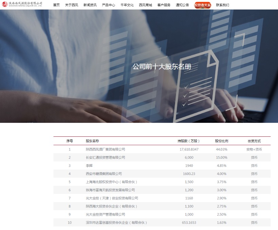Image resolution: width=278 pixels, height=230 pixels.
Task: Open the 联系我们 page
Action: pyautogui.click(x=223, y=5)
